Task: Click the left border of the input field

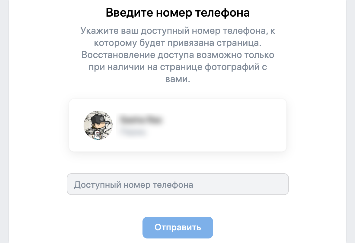Action: click(68, 184)
